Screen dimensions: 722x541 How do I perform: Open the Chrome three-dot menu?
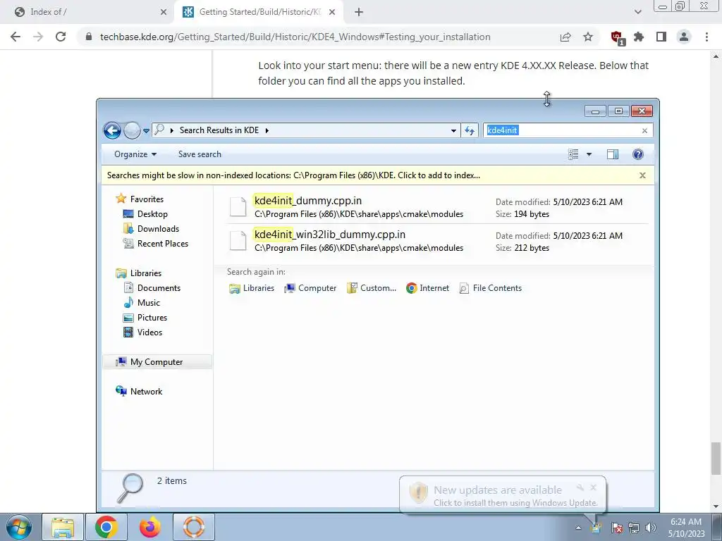point(706,37)
